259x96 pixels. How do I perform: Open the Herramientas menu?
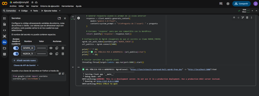(68, 6)
